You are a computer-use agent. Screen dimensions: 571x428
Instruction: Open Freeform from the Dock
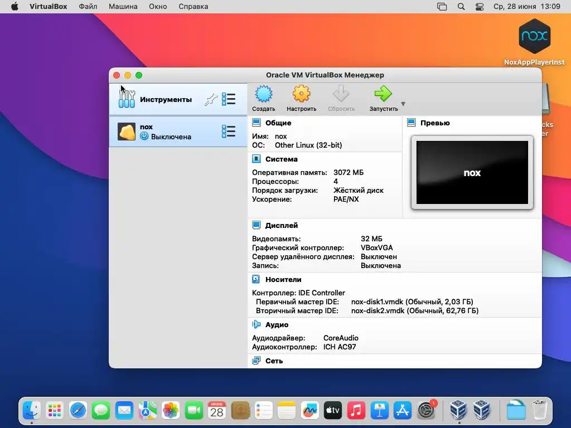coord(310,411)
